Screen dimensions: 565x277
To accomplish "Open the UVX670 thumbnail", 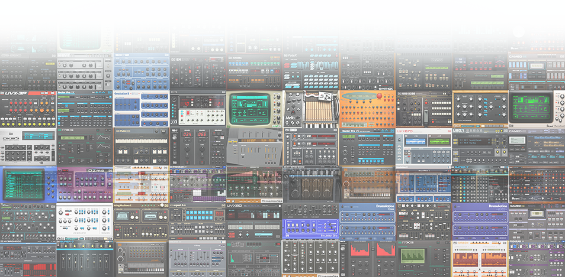I will point(424,146).
